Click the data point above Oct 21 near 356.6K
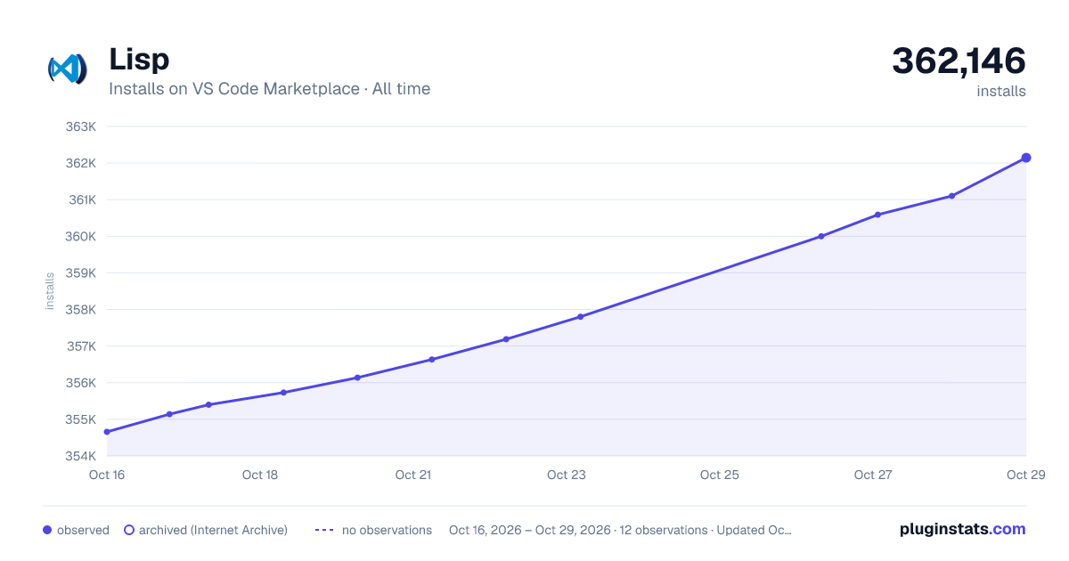Viewport: 1069px width, 561px height. 431,360
